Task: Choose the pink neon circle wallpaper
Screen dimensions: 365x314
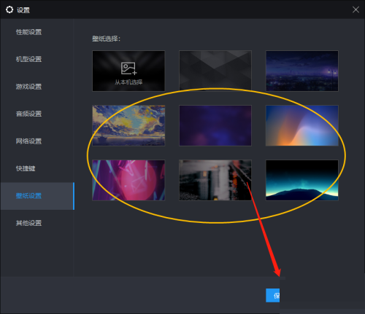Action: (x=128, y=180)
